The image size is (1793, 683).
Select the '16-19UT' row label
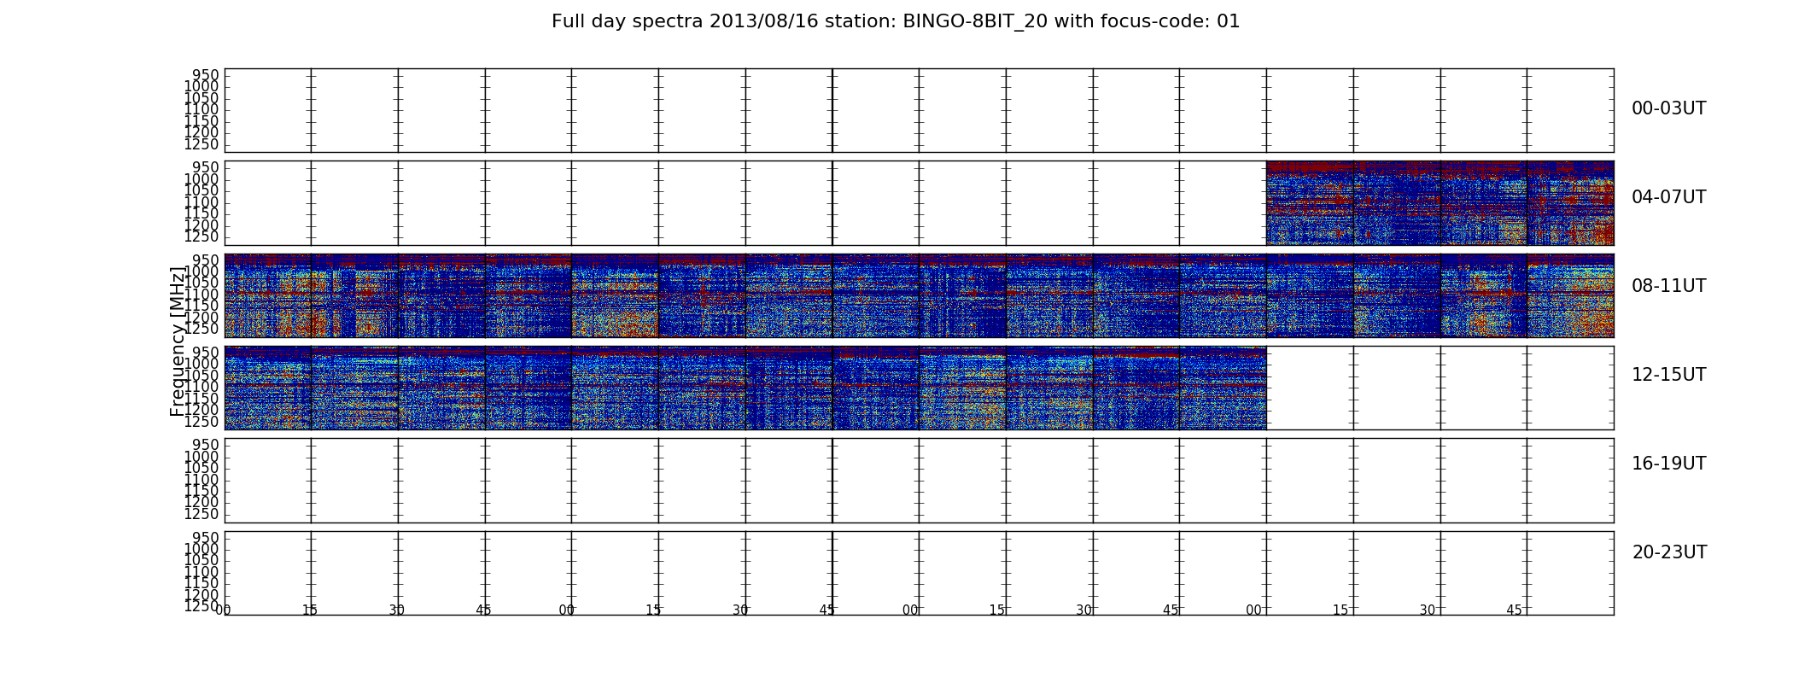point(1668,464)
